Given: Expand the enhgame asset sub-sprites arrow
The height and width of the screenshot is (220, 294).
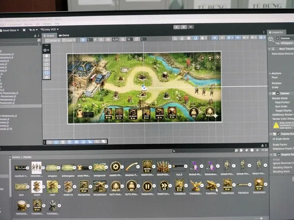Looking at the screenshot, I should click(58, 168).
